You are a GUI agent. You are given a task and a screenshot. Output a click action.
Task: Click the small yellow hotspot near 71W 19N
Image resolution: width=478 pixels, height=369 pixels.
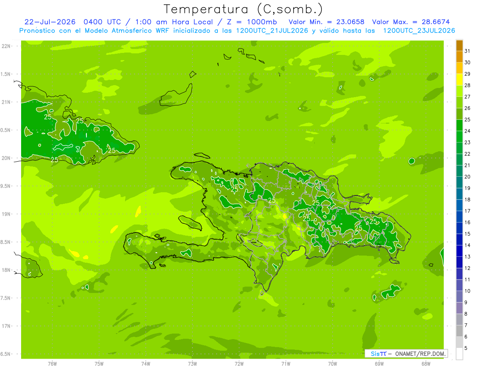point(285,217)
